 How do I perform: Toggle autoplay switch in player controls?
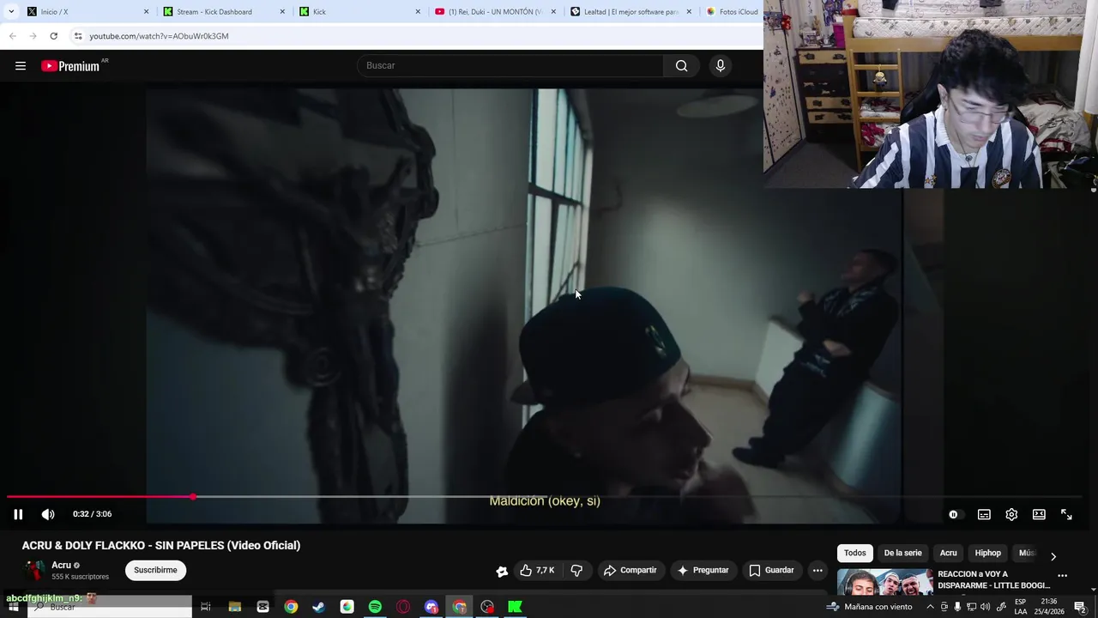pos(954,514)
